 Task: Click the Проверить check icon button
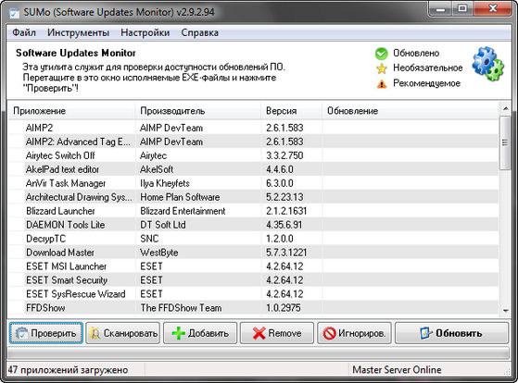coord(22,334)
